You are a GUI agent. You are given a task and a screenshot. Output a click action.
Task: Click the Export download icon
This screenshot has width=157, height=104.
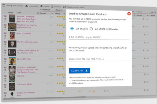(x=41, y=6)
